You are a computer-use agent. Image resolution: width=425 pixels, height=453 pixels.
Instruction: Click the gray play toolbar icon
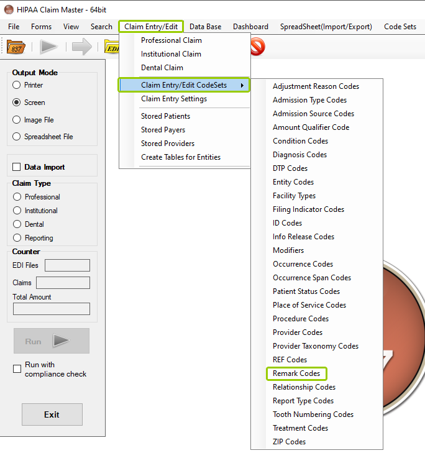[49, 47]
